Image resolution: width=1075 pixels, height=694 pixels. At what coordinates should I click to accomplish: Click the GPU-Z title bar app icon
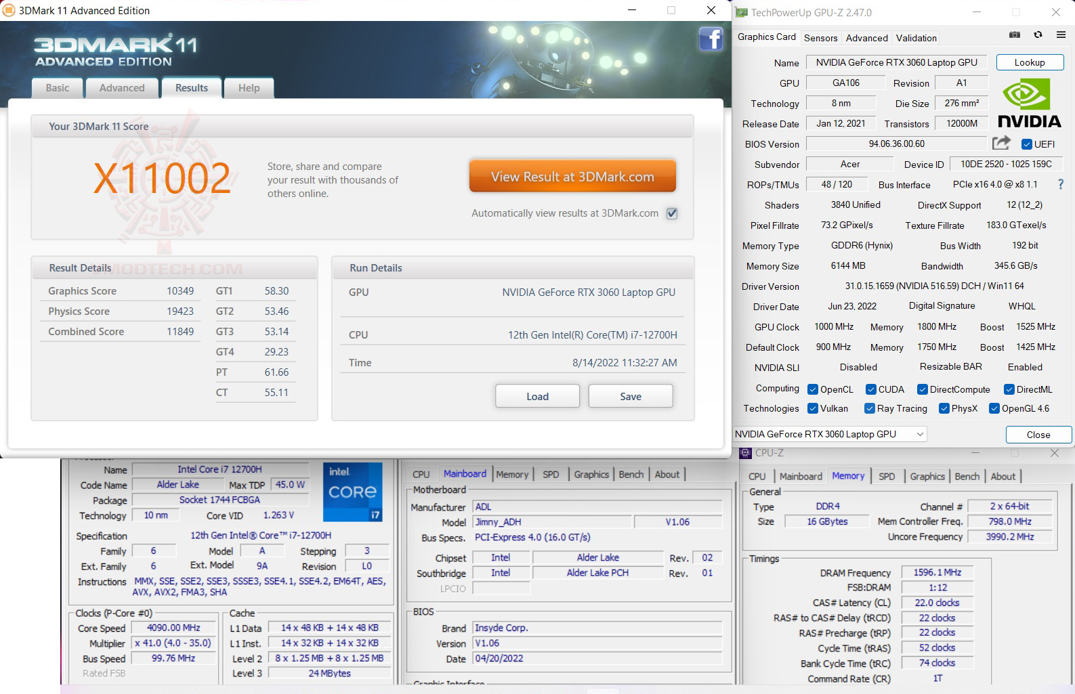click(742, 12)
